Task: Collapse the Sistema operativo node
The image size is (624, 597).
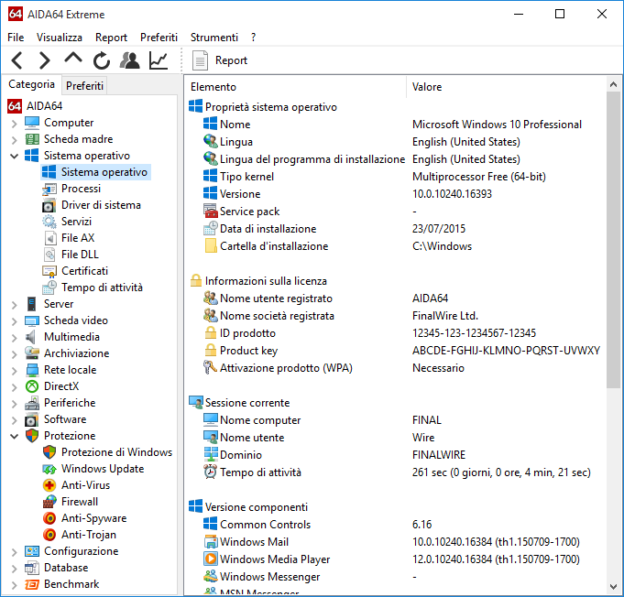Action: coord(15,157)
